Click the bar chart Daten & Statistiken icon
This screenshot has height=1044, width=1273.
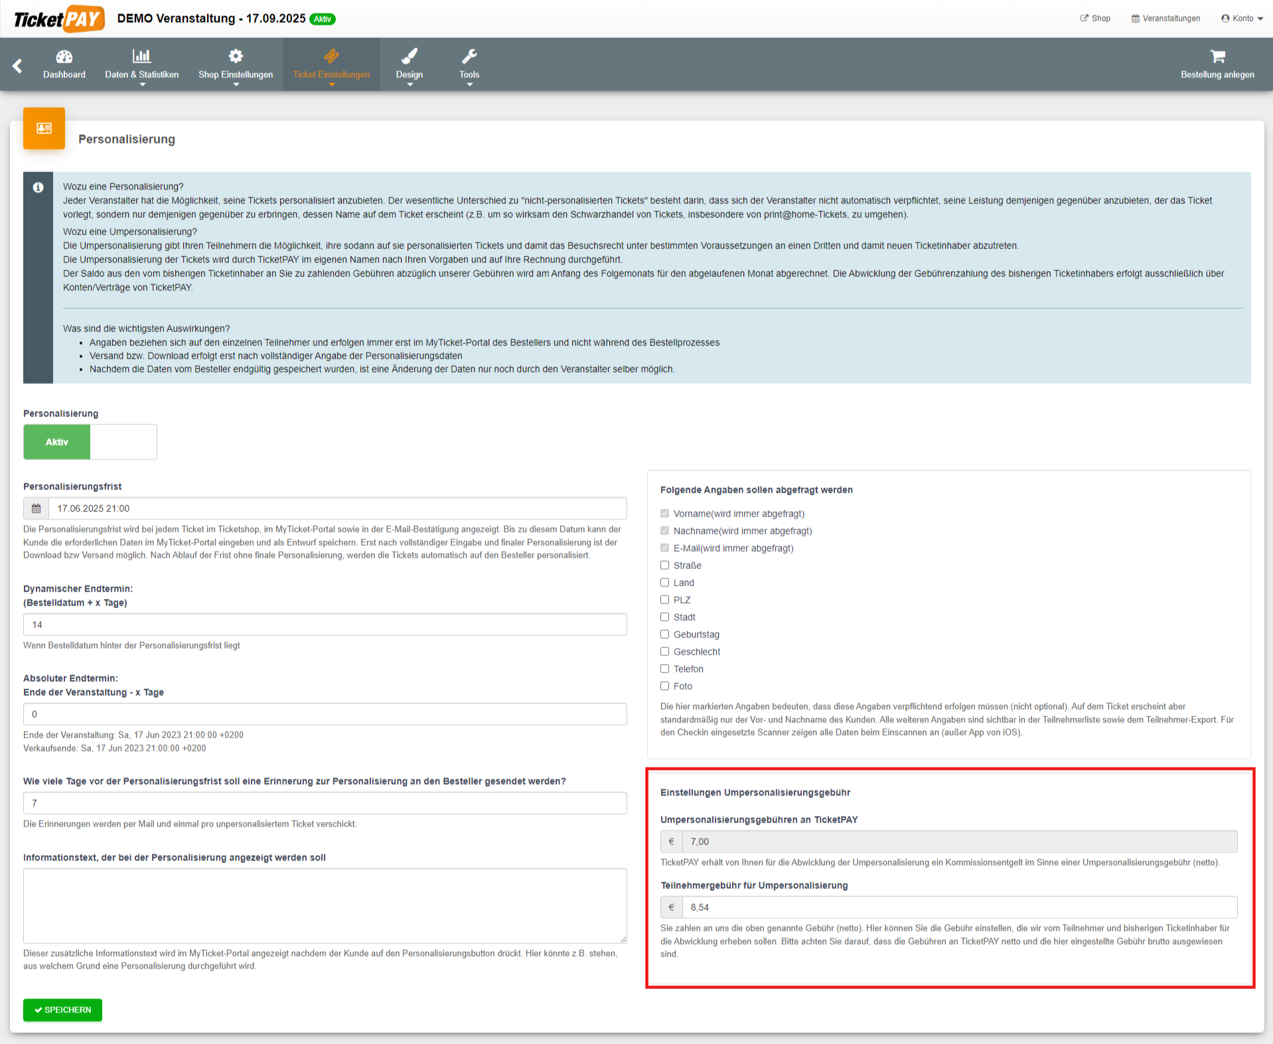[x=141, y=56]
